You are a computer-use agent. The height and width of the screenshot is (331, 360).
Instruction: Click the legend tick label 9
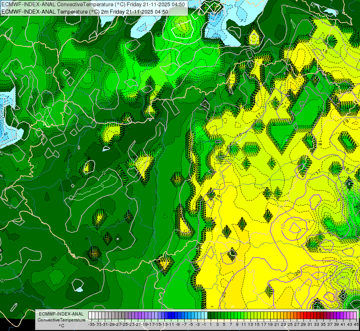pyautogui.click(x=237, y=325)
